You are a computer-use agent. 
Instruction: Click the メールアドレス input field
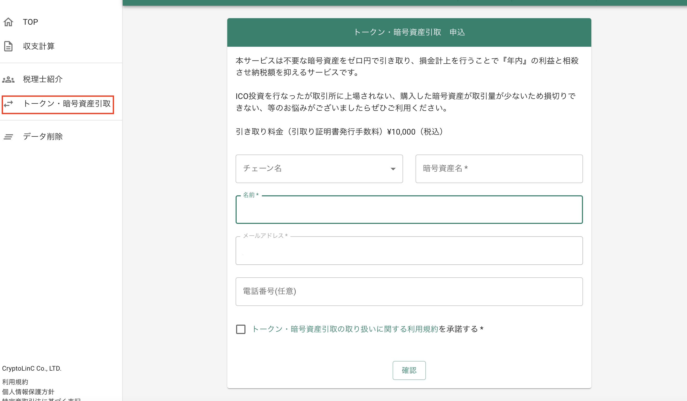point(409,250)
